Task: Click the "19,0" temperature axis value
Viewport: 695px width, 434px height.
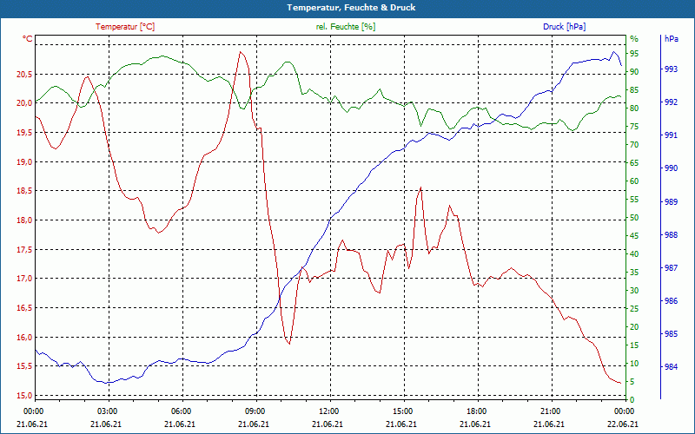Action: pos(24,162)
